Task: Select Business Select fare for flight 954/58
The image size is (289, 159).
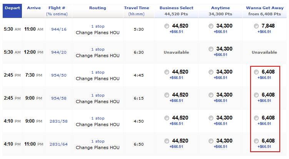Action: coord(167,95)
